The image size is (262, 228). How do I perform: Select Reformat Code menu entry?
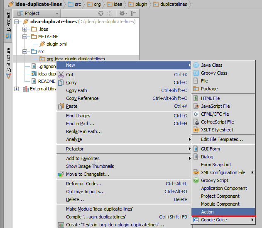124,184
